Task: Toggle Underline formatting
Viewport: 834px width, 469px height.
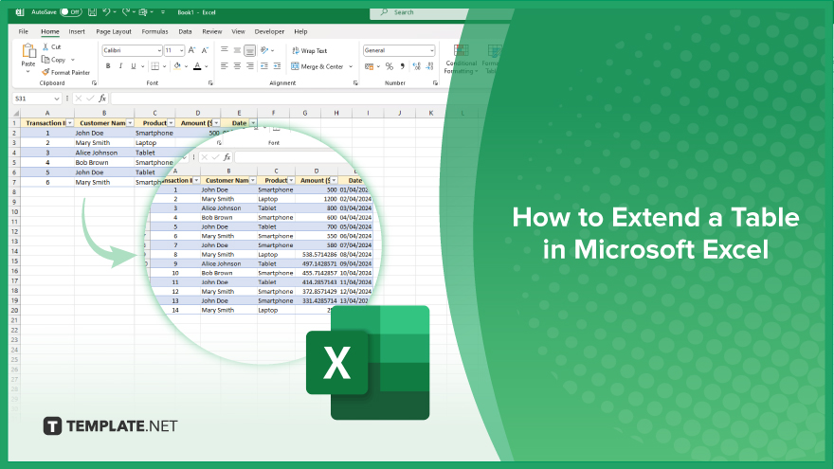Action: click(134, 66)
